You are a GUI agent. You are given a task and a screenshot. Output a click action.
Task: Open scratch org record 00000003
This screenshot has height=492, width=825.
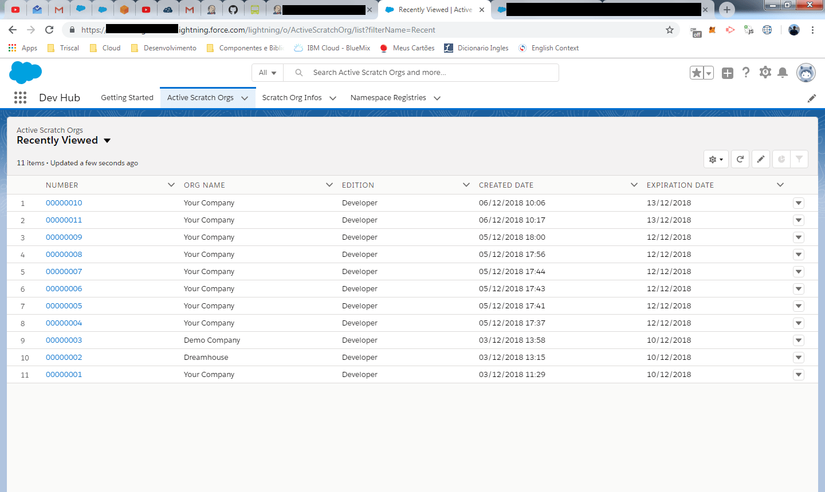click(x=64, y=340)
